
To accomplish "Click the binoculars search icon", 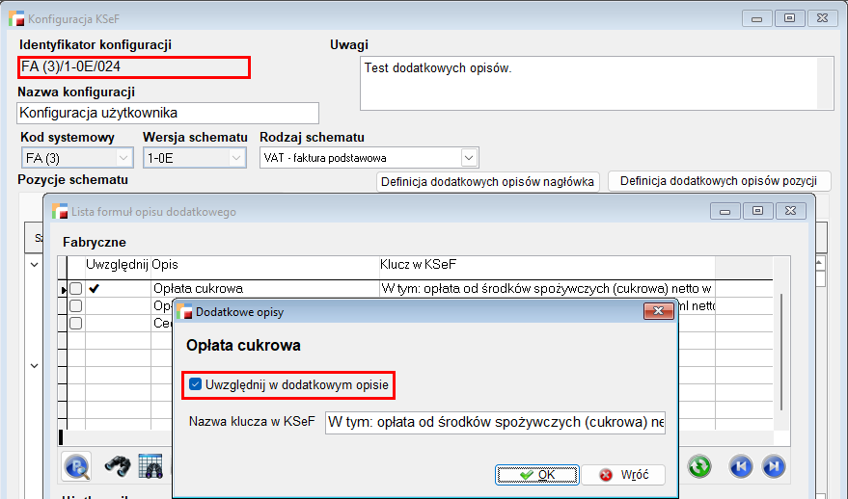I will coord(118,466).
